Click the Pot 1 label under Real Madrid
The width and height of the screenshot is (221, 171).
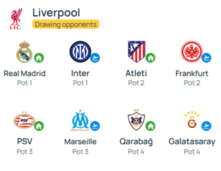pos(25,83)
